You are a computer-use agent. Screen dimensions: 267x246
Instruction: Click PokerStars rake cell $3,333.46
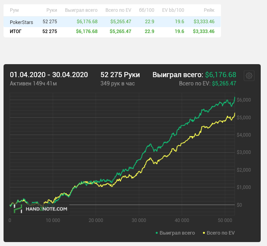tap(204, 22)
